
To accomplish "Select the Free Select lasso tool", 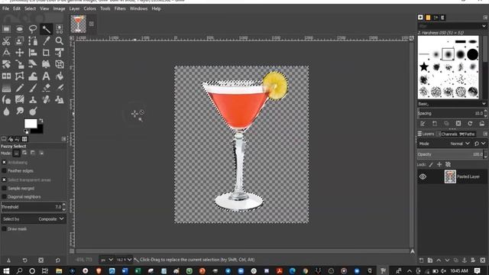I will pos(33,29).
